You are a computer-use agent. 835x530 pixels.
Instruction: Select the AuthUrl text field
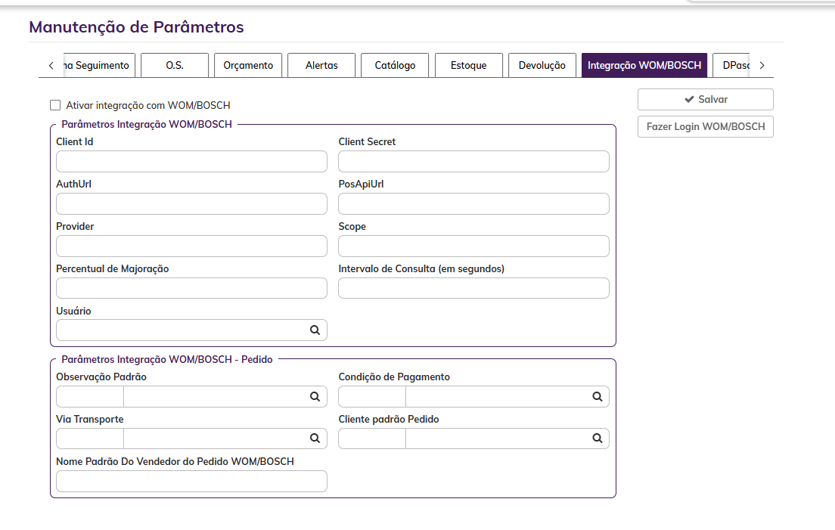[191, 204]
